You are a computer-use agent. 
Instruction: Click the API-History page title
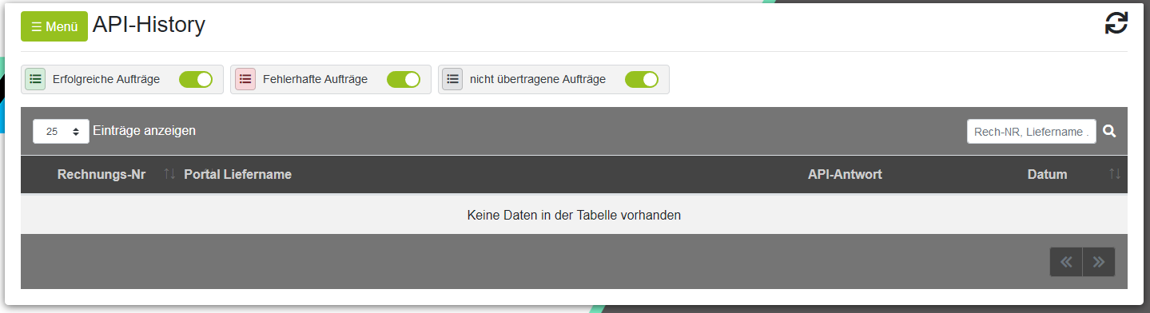[149, 25]
